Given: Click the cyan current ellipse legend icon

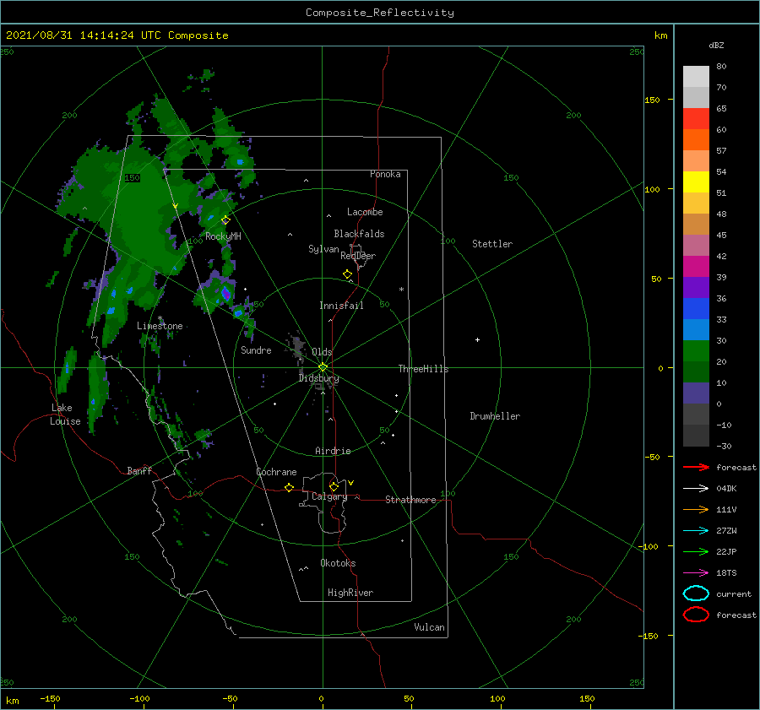Looking at the screenshot, I should point(696,593).
